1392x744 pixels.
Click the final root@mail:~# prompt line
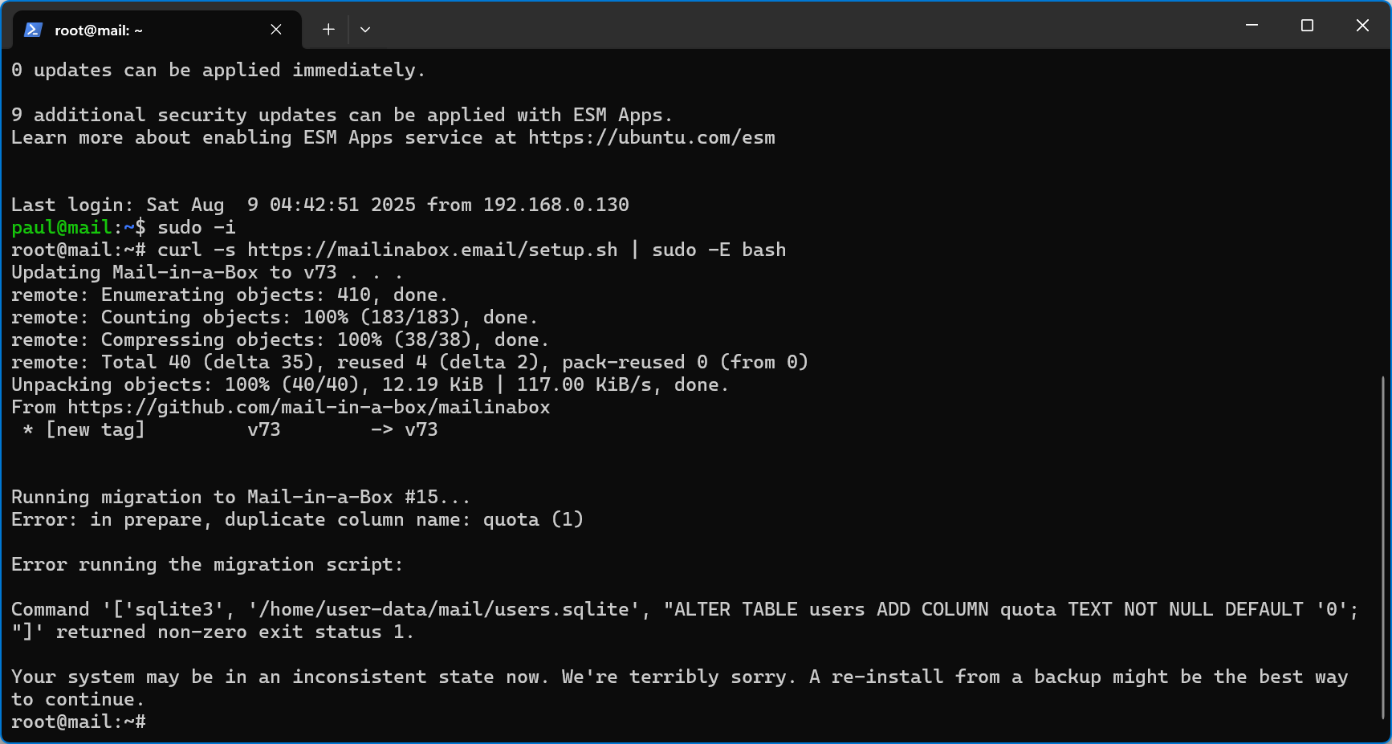[x=79, y=722]
